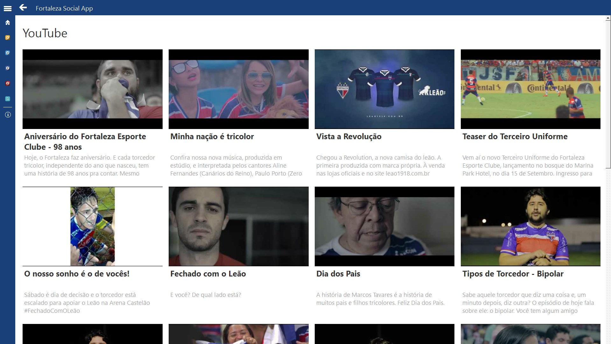Select the 'Vista a Revolução' title

click(349, 137)
